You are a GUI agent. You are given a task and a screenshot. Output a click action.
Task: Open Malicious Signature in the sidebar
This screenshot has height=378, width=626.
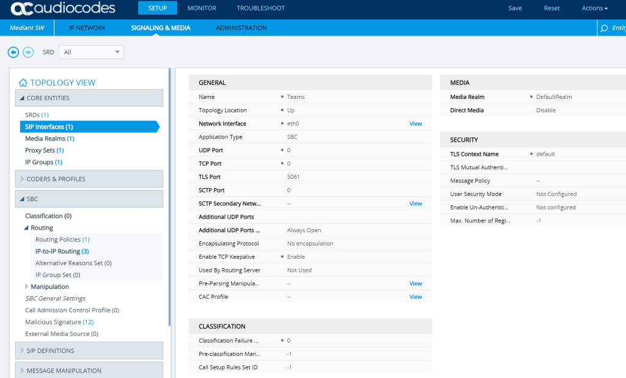(53, 322)
